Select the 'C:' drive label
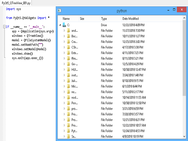The image size is (188, 141). coord(68,25)
